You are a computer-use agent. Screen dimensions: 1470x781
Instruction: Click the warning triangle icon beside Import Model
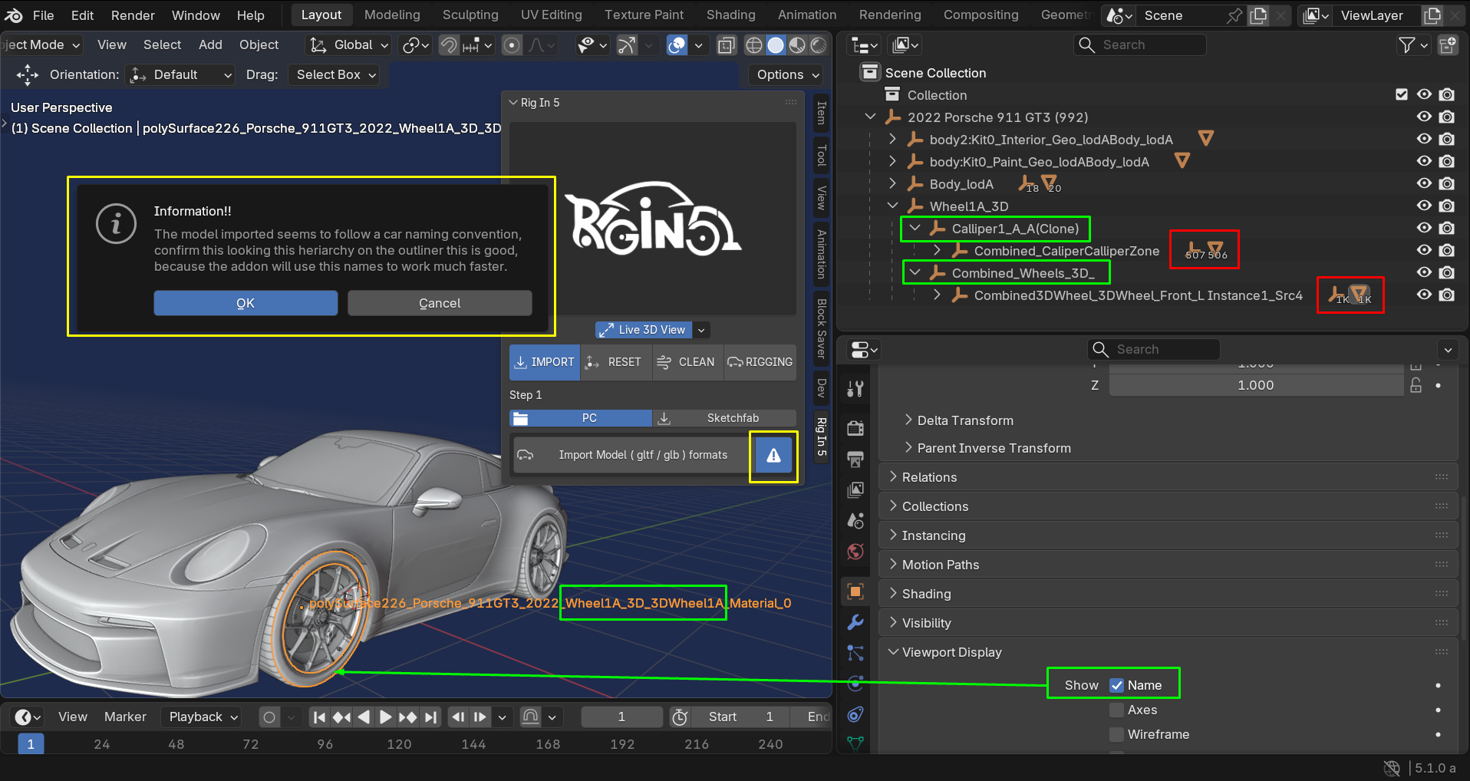click(x=773, y=456)
